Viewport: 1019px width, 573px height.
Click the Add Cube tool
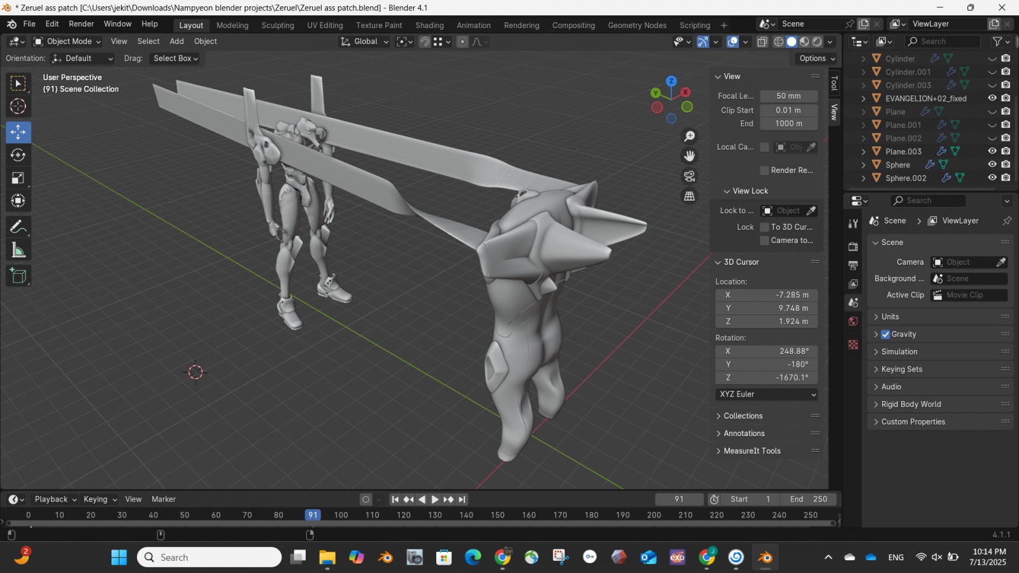(18, 276)
